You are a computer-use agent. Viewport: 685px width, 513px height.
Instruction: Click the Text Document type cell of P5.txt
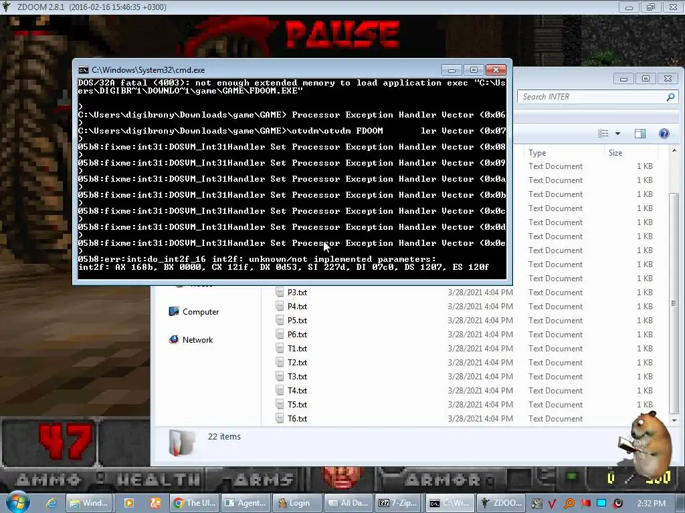click(555, 320)
